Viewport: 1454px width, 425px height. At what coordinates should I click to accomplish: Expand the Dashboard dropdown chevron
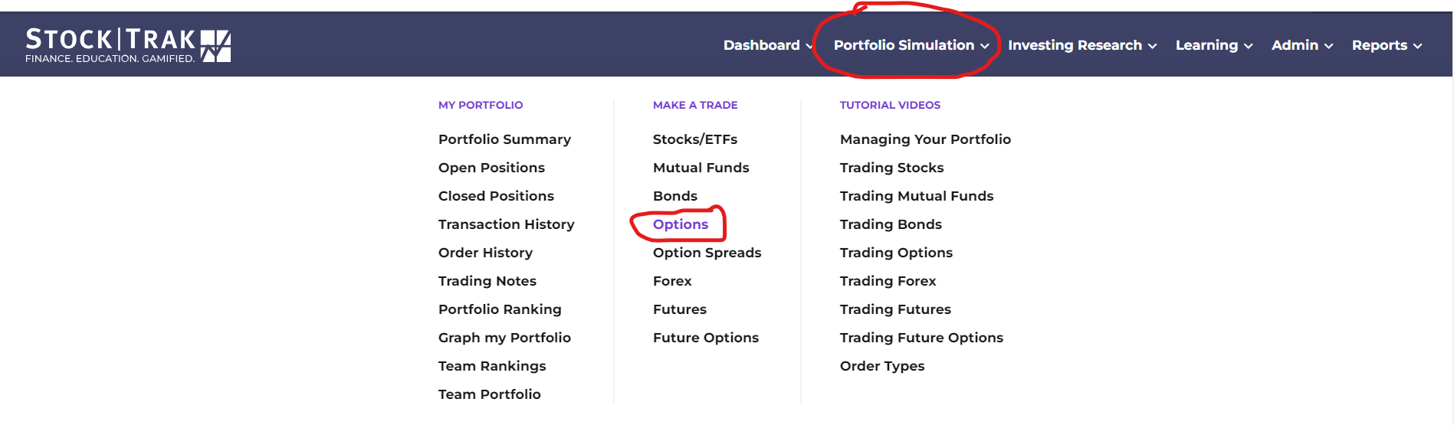click(x=809, y=46)
